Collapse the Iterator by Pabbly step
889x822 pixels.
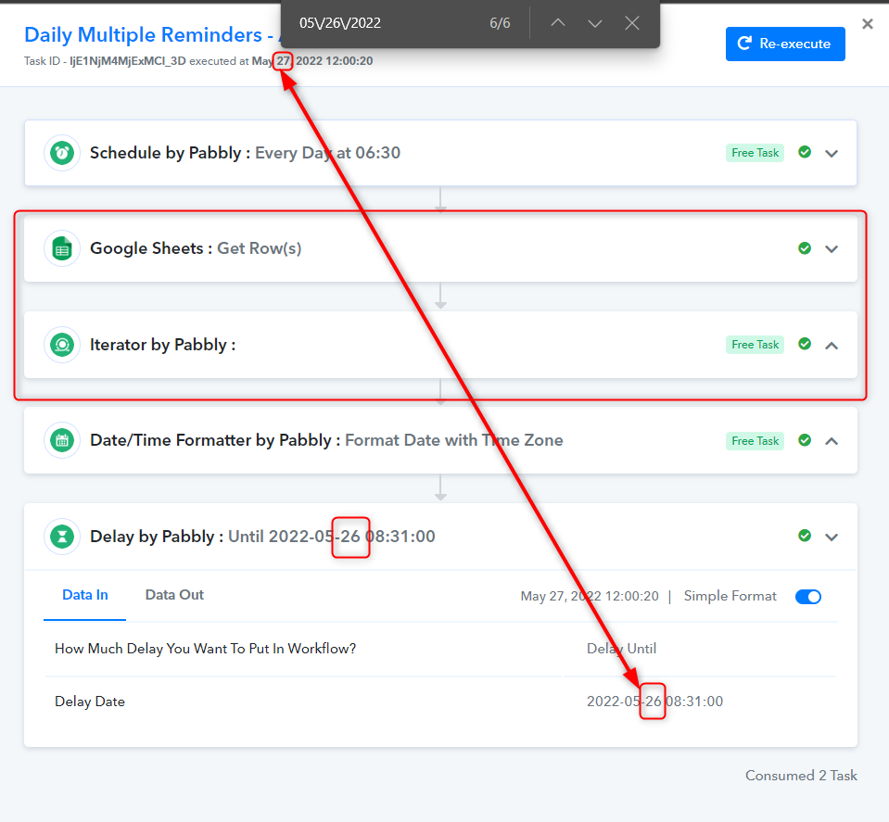click(832, 346)
